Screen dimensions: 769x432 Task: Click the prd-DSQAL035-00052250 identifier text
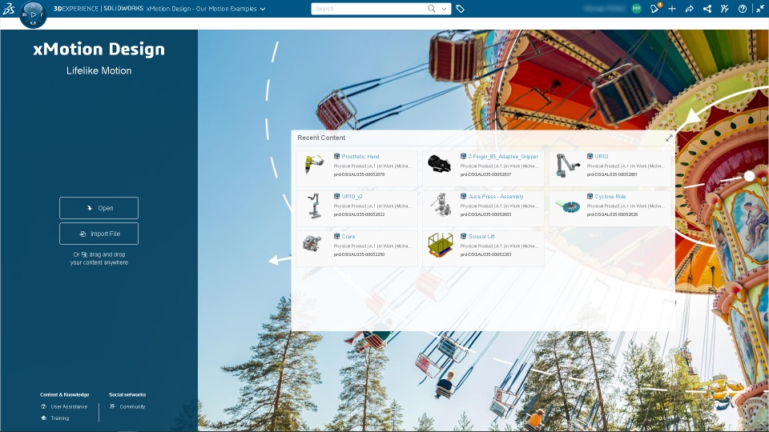click(359, 254)
